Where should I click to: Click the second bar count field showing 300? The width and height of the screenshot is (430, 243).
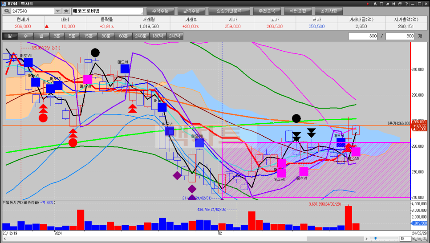coord(400,36)
